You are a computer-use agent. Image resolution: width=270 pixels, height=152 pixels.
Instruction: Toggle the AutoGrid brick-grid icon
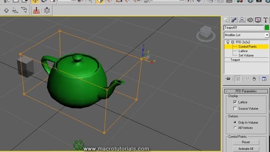tap(36, 10)
